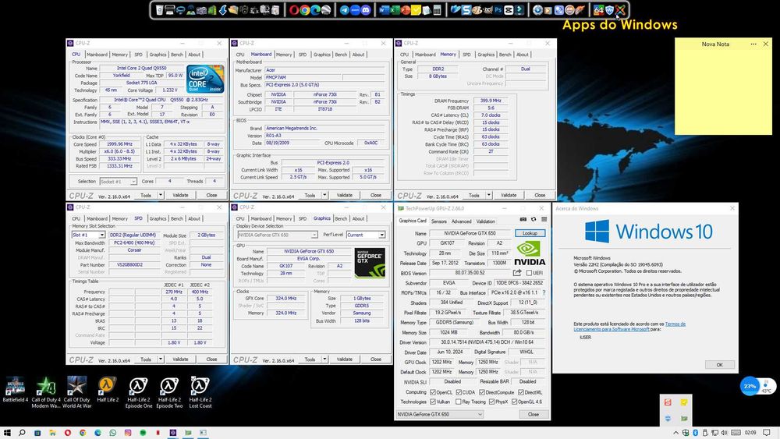This screenshot has width=780, height=439.
Task: Open the Half-Life 2 Lost Coast shortcut
Action: click(x=200, y=393)
